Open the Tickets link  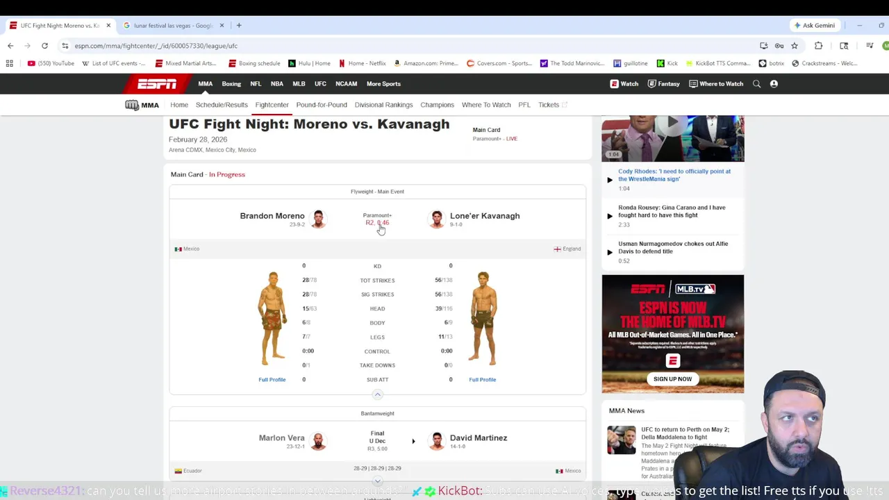click(552, 105)
